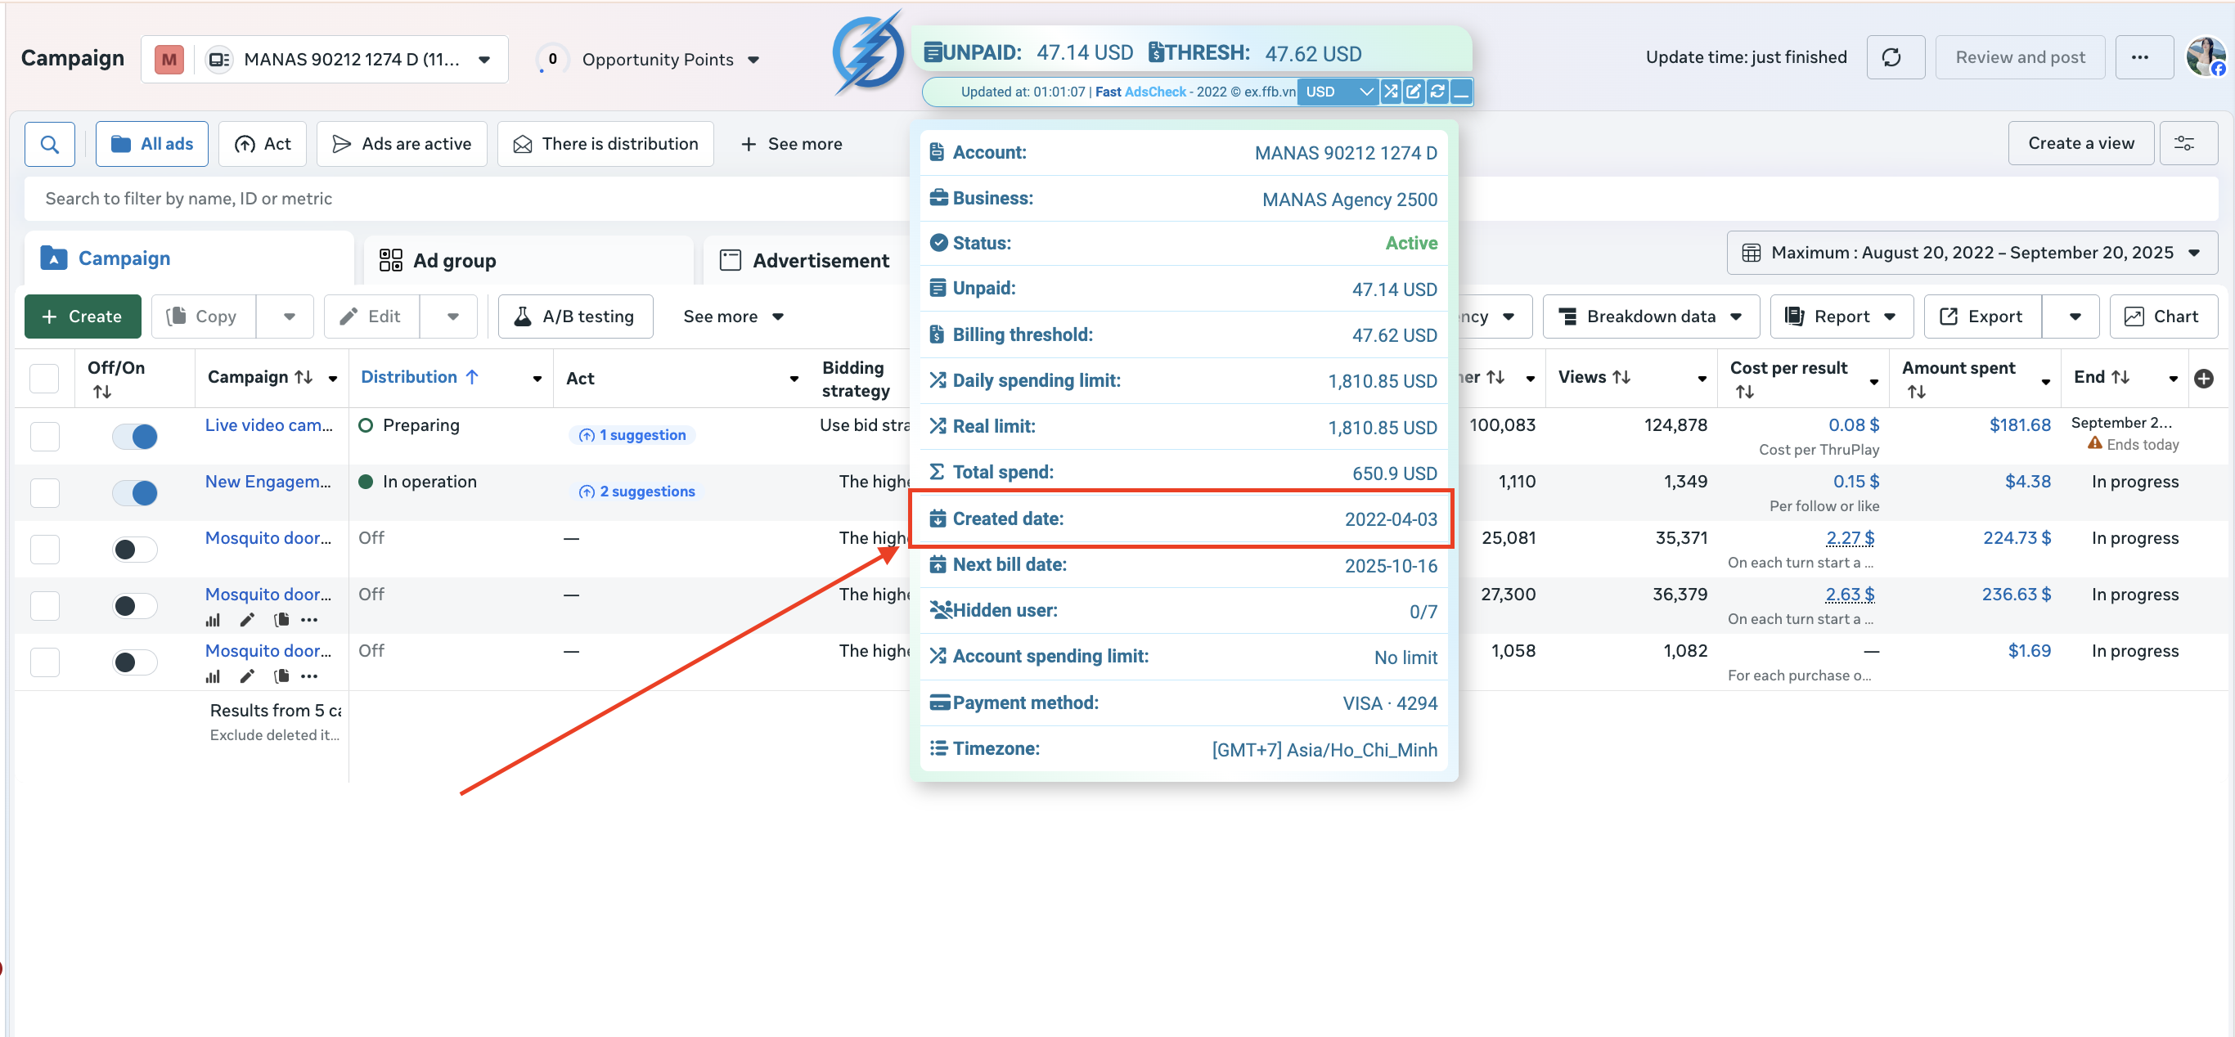
Task: Open more options for $1.69 Mosquito campaign
Action: click(309, 676)
